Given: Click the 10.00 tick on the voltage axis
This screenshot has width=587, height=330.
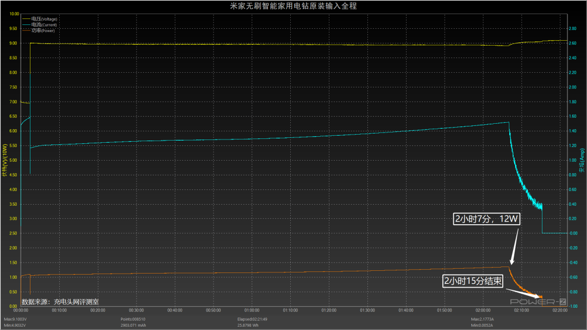Looking at the screenshot, I should click(14, 14).
